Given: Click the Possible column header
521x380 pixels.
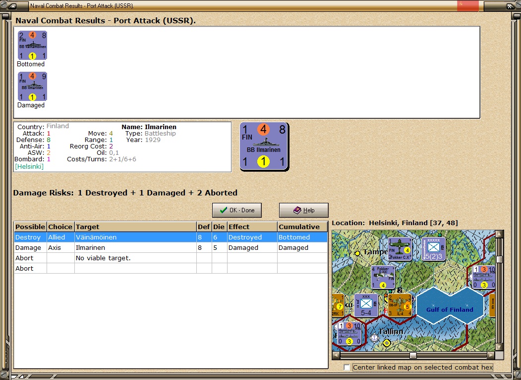Looking at the screenshot, I should [30, 227].
